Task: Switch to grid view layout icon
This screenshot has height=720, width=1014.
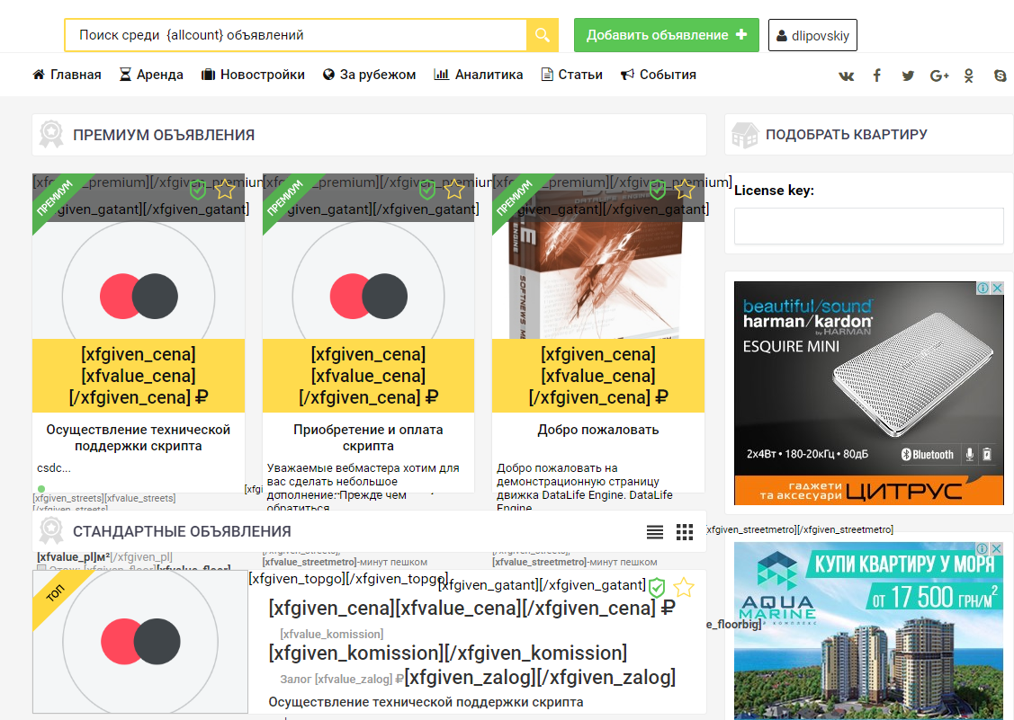Action: pos(684,532)
